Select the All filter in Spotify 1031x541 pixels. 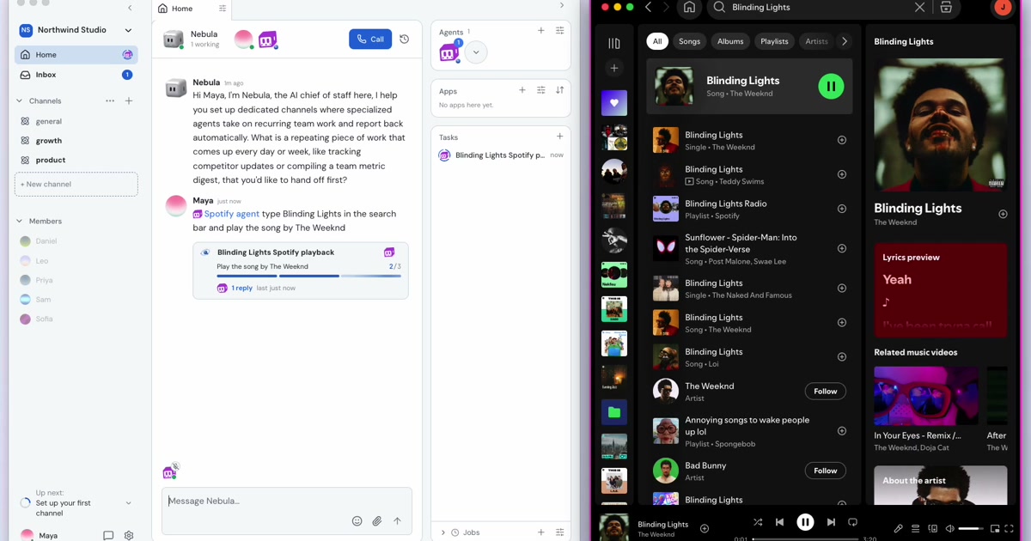(x=657, y=41)
